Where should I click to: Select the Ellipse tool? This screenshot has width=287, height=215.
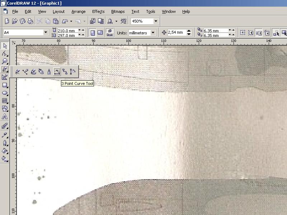pos(5,93)
